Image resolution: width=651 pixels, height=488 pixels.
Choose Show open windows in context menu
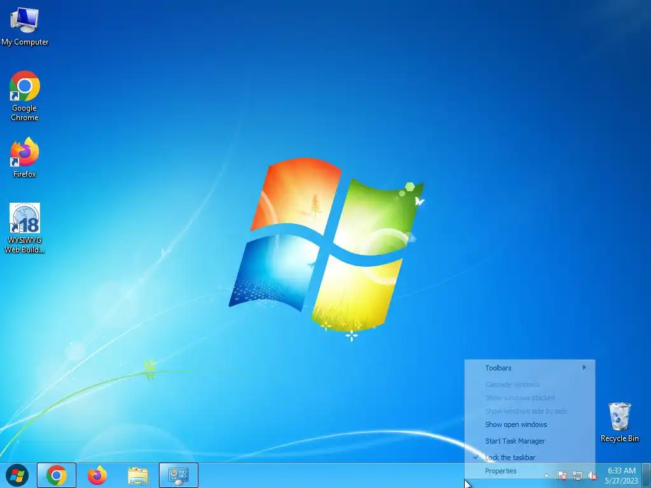[530, 424]
